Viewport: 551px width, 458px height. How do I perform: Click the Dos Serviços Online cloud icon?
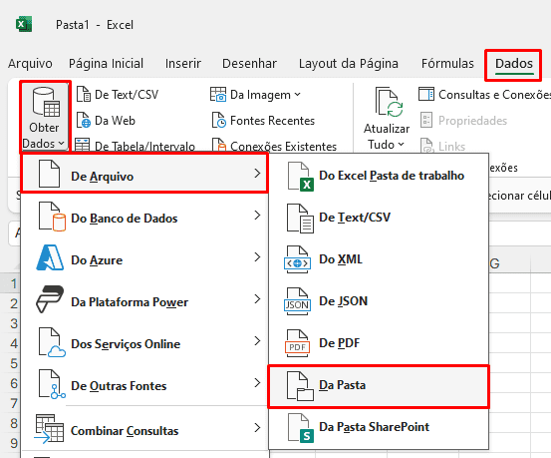(x=52, y=342)
